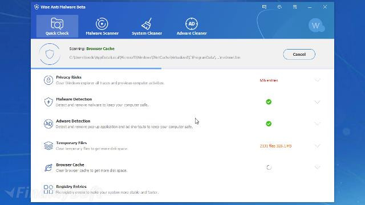The width and height of the screenshot is (365, 205).
Task: Open the Quick Check tab
Action: (x=57, y=26)
